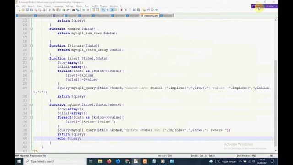Open the Macro menu
This screenshot has width=293, height=165.
(79, 6)
